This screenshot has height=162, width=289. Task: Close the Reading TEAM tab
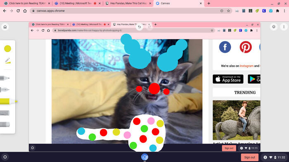coord(49,3)
